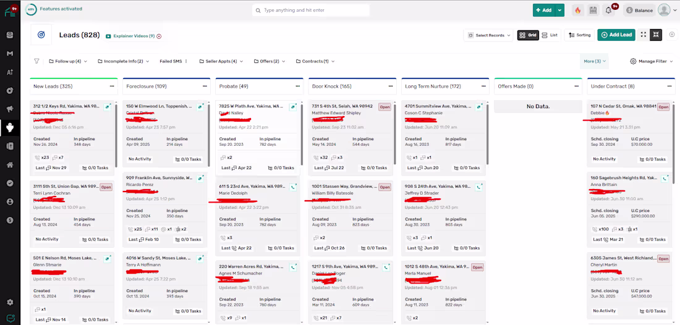Screen dimensions: 680x325
Task: Open the arrow beside the Add button
Action: tap(560, 11)
